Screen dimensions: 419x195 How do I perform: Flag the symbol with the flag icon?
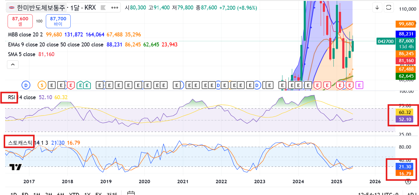tap(103, 8)
